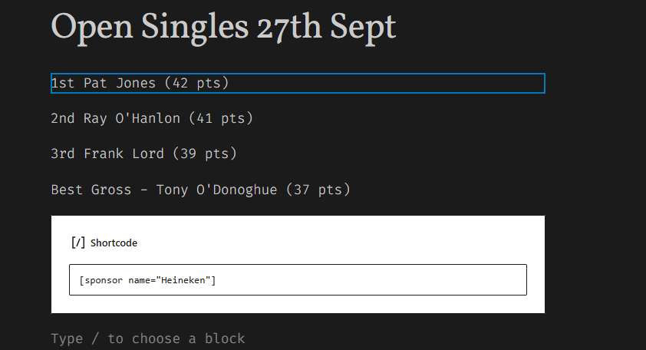Place cursor on the word 'Heineken' in shortcode
Viewport: 646px width, 350px height.
point(183,280)
